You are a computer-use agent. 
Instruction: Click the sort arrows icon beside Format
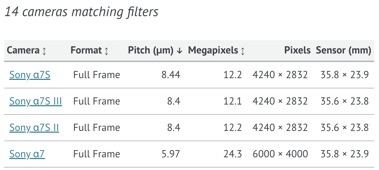106,51
